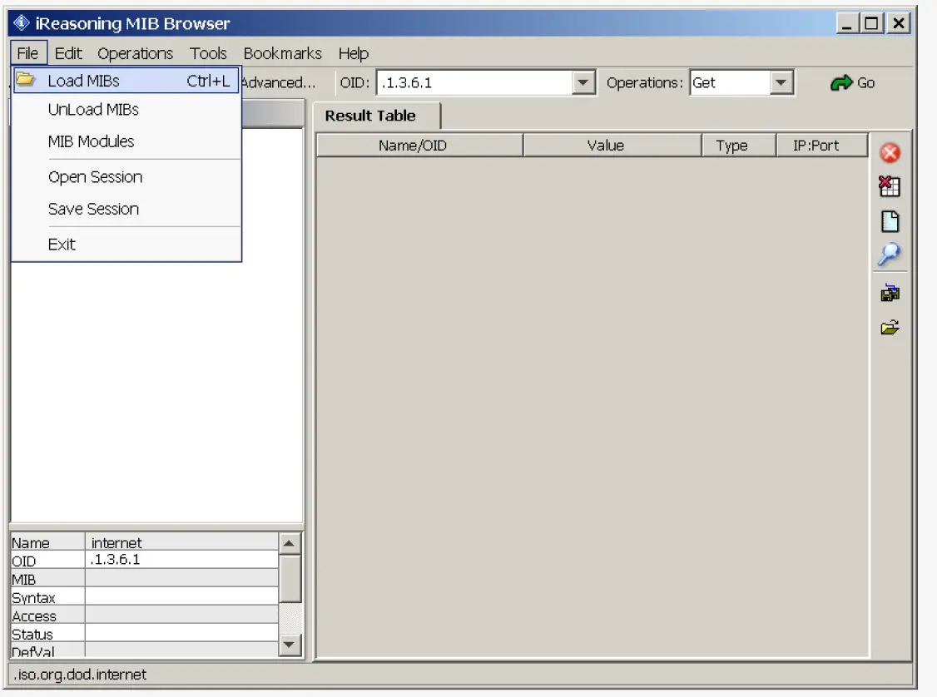Click the details panel scroll down arrow

click(290, 644)
